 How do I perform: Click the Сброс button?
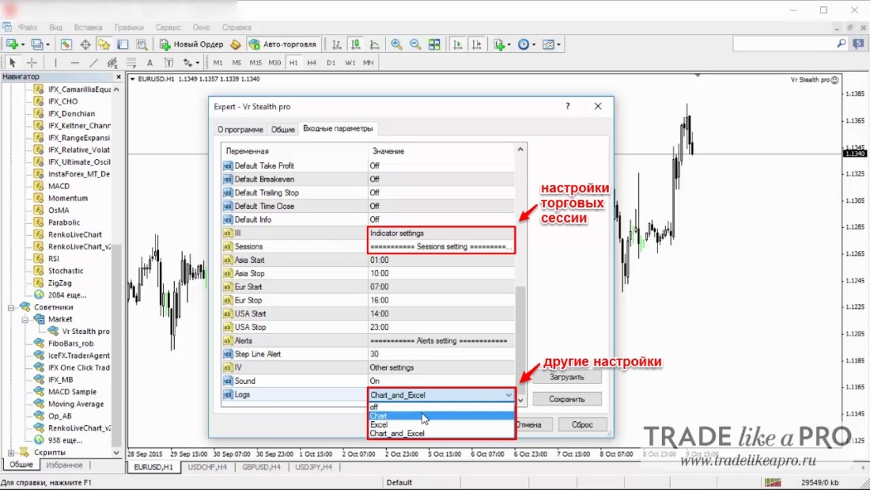click(582, 424)
